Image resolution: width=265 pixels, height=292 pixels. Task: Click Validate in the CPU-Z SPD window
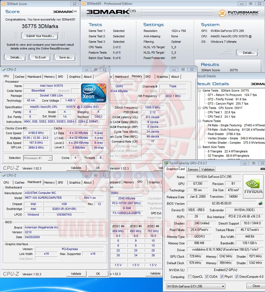pyautogui.click(x=155, y=274)
